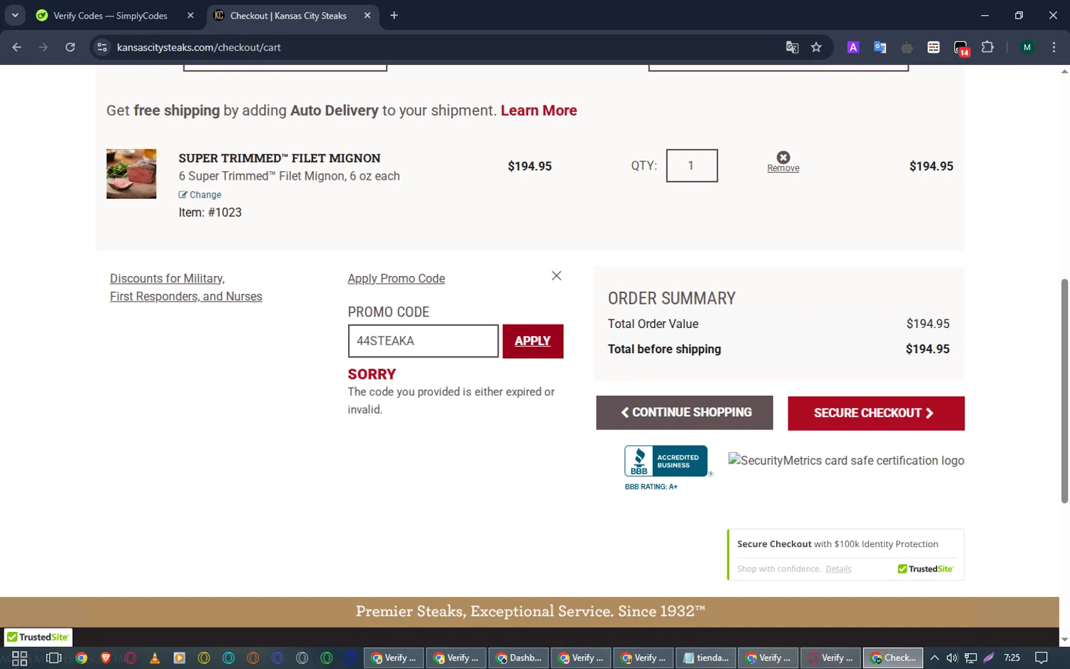This screenshot has width=1070, height=669.
Task: Bookmark this page with the star icon
Action: [816, 47]
